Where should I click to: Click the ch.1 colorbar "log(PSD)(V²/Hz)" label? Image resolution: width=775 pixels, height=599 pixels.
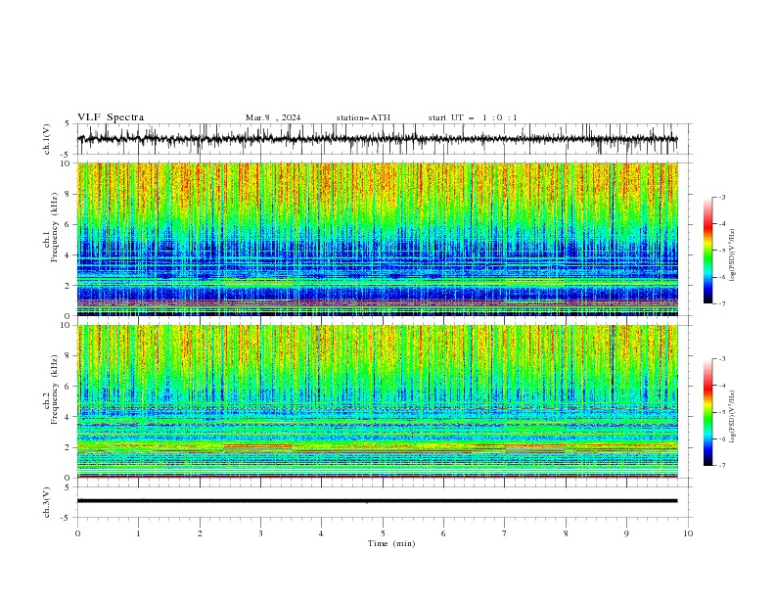[x=732, y=255]
